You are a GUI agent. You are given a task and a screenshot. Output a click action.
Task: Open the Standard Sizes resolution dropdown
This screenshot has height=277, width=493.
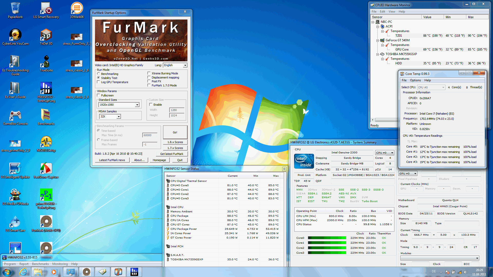(x=137, y=105)
